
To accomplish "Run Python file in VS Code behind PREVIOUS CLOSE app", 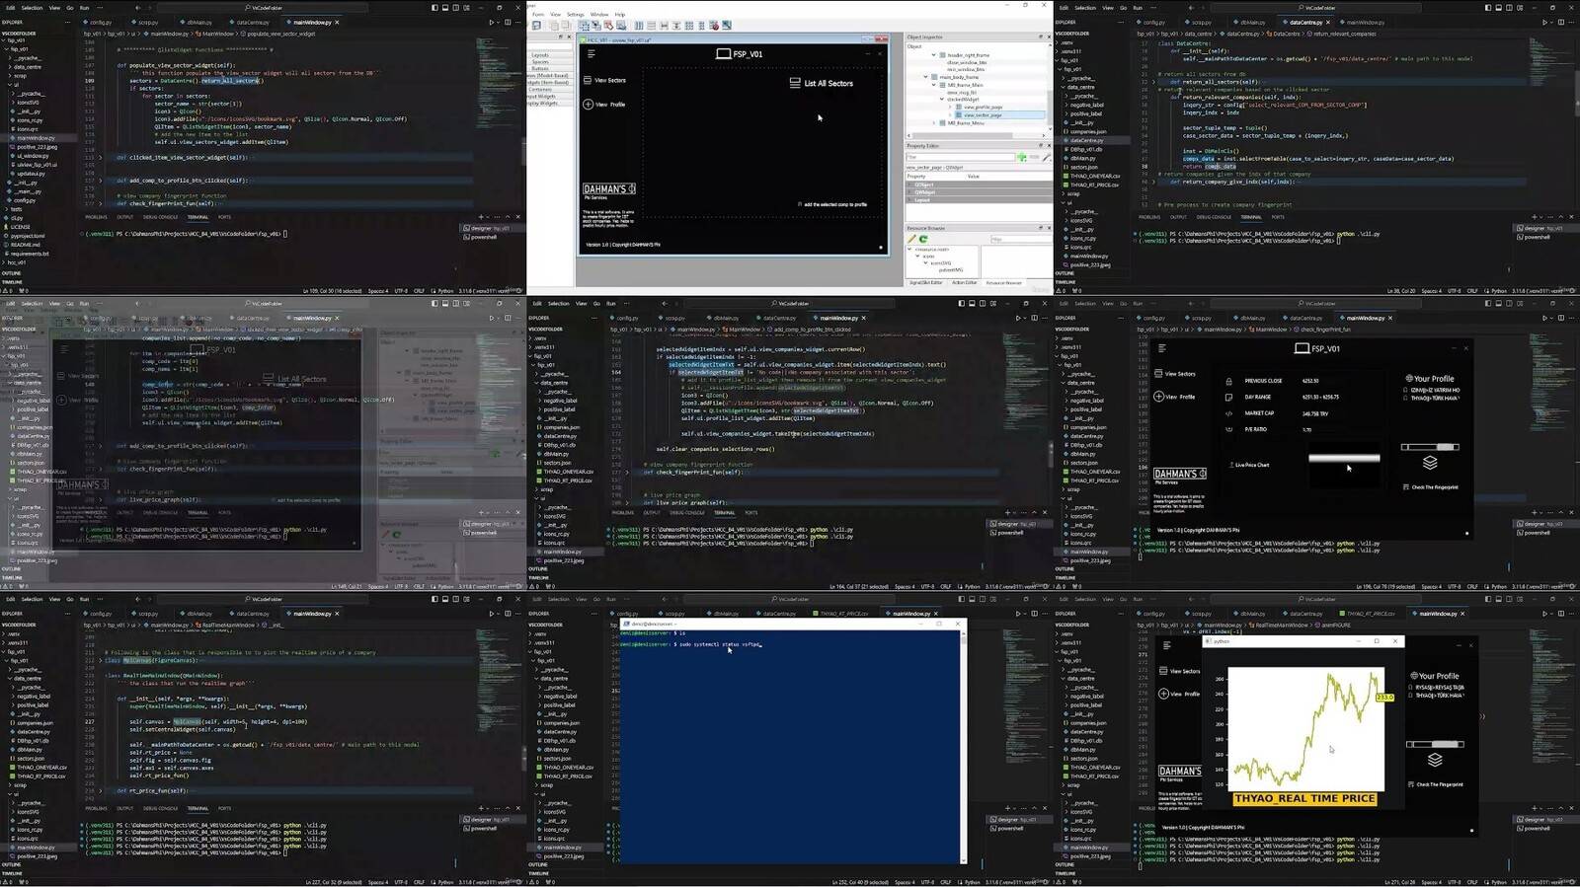I will (1545, 318).
